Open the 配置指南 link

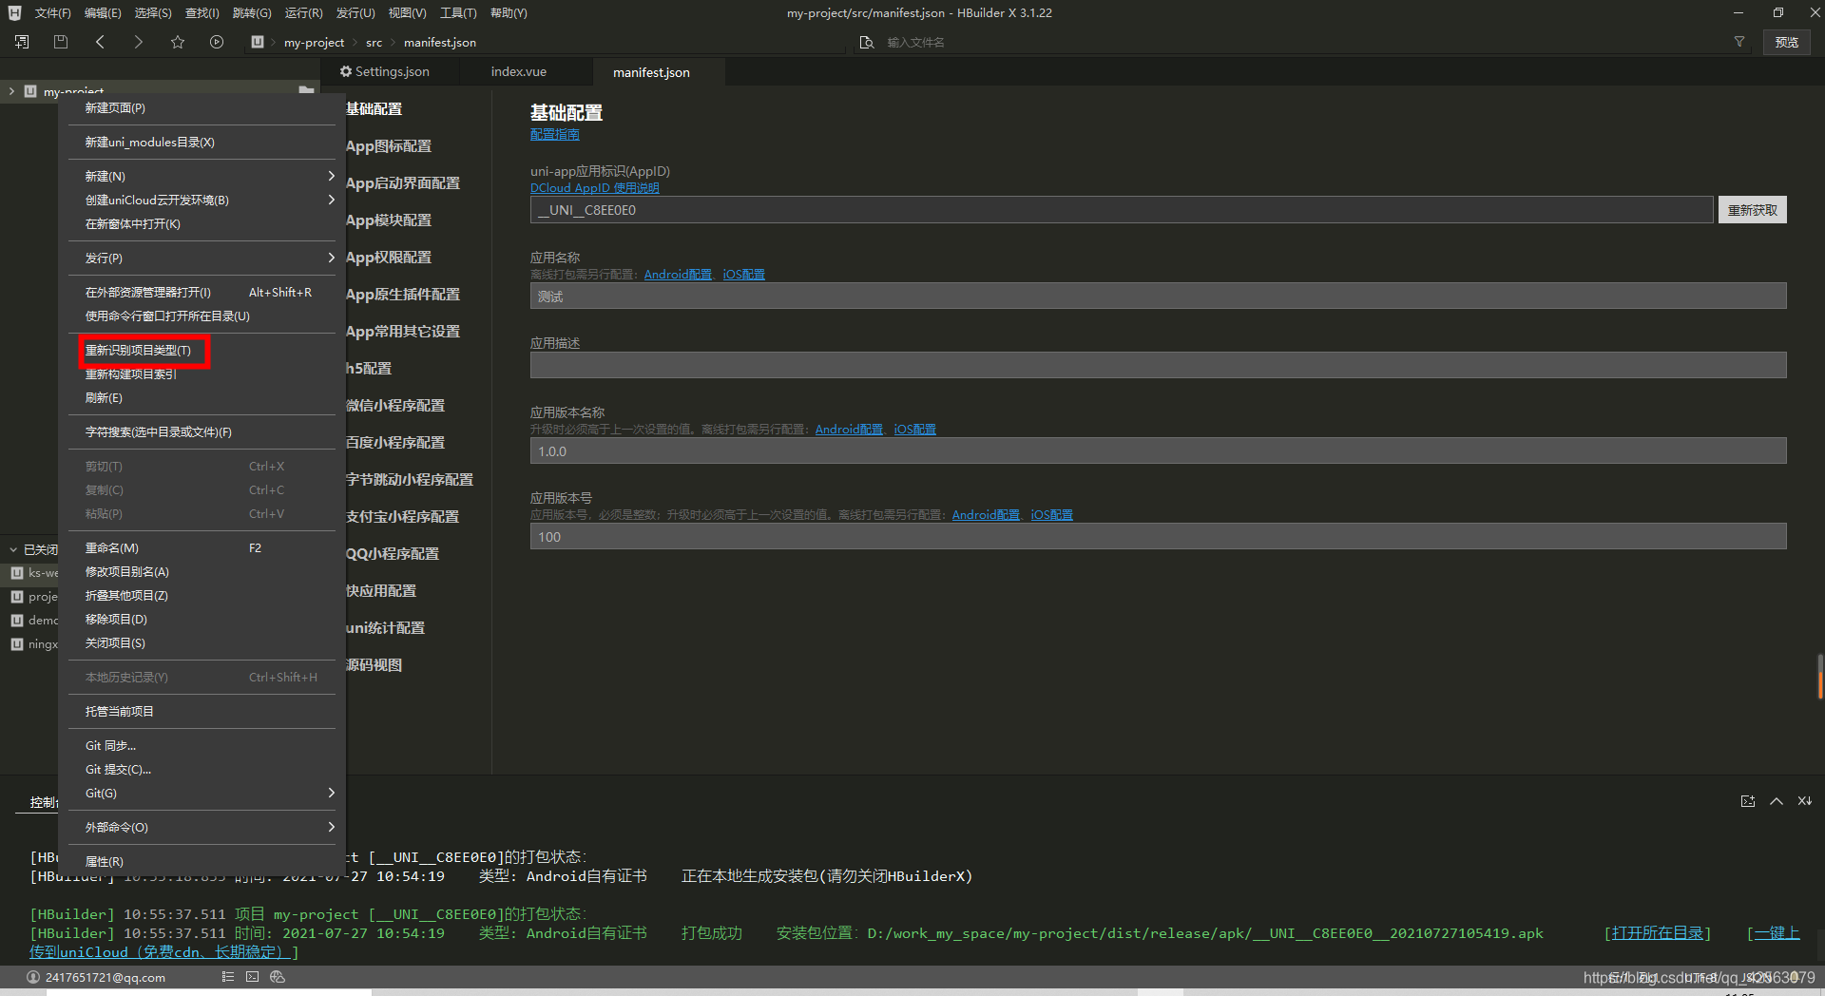555,135
